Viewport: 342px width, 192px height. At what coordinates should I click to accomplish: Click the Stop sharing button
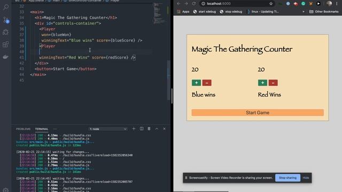[287, 178]
